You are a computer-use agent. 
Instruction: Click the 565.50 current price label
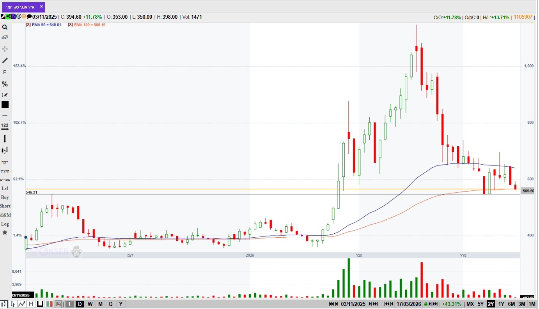(528, 191)
